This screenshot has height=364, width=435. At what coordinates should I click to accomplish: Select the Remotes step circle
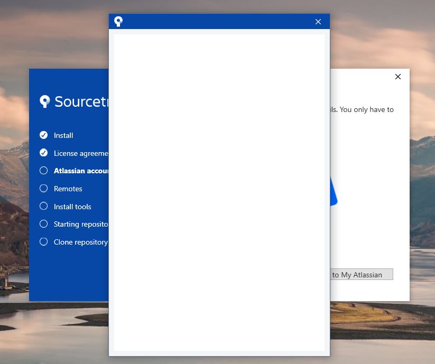pos(43,189)
